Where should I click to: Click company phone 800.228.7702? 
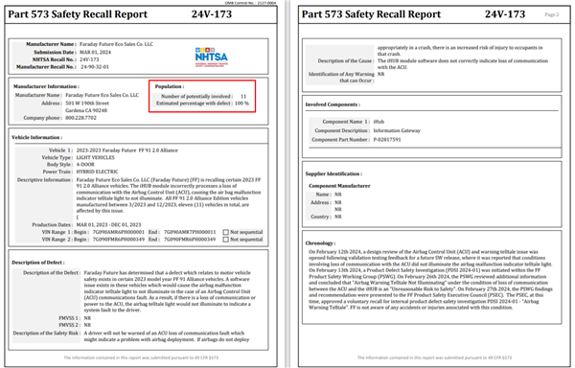[x=81, y=118]
